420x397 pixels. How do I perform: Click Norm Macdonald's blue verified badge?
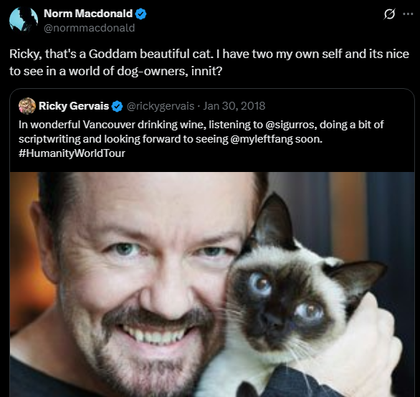click(x=140, y=14)
